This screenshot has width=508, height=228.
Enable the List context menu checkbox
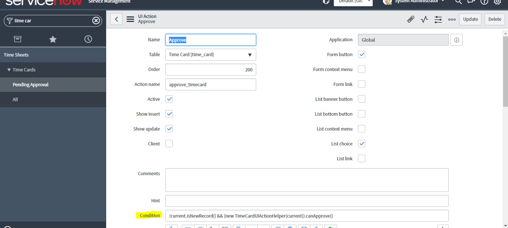[362, 129]
